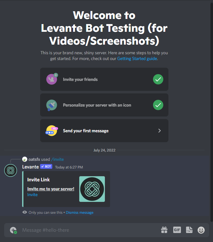Click the July 24, 2022 date divider text

coord(105,150)
